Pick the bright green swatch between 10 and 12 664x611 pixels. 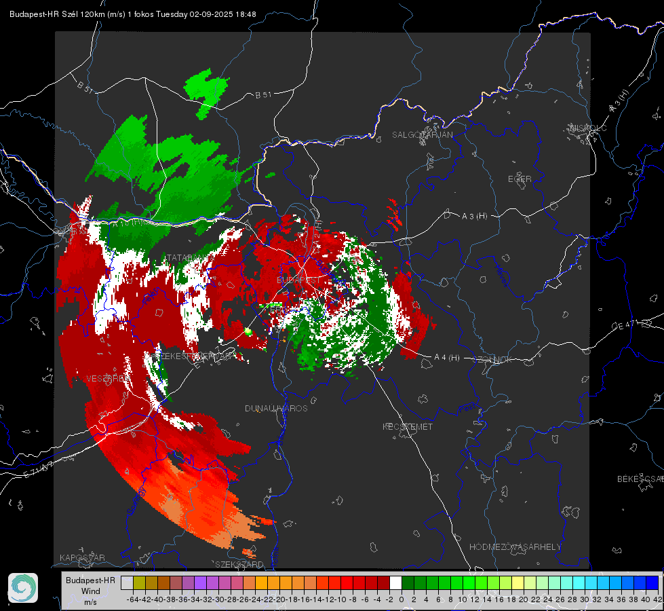(469, 582)
